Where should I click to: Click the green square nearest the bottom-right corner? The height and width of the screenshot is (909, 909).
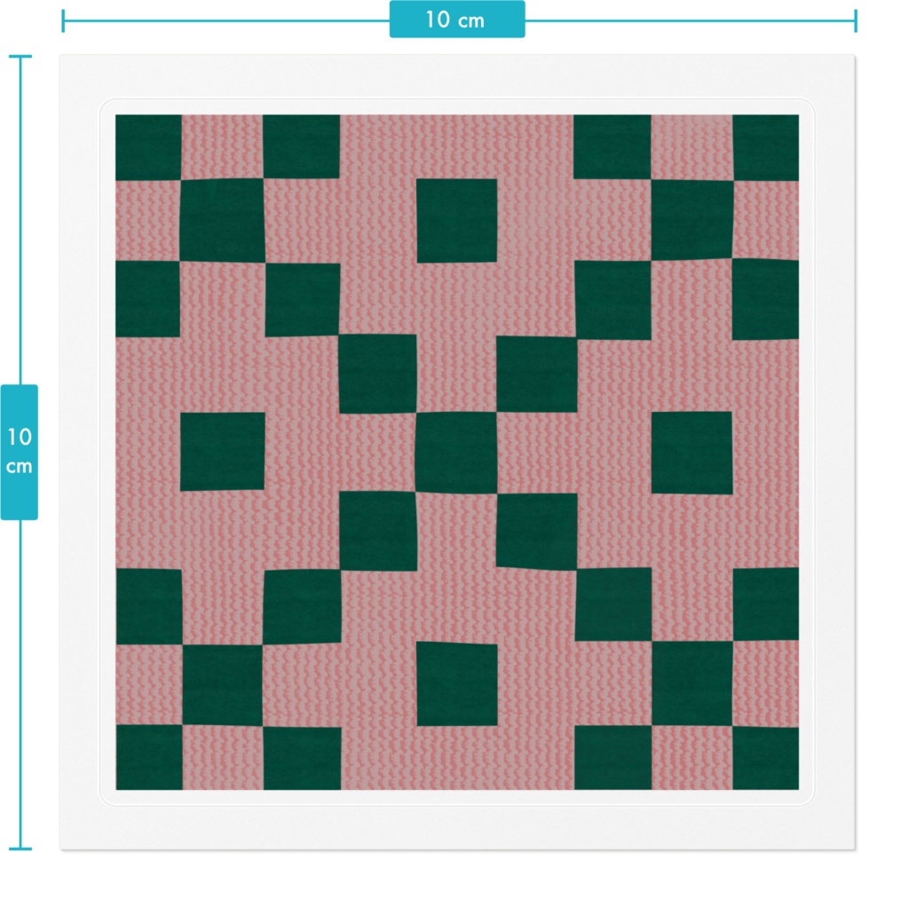[x=765, y=759]
